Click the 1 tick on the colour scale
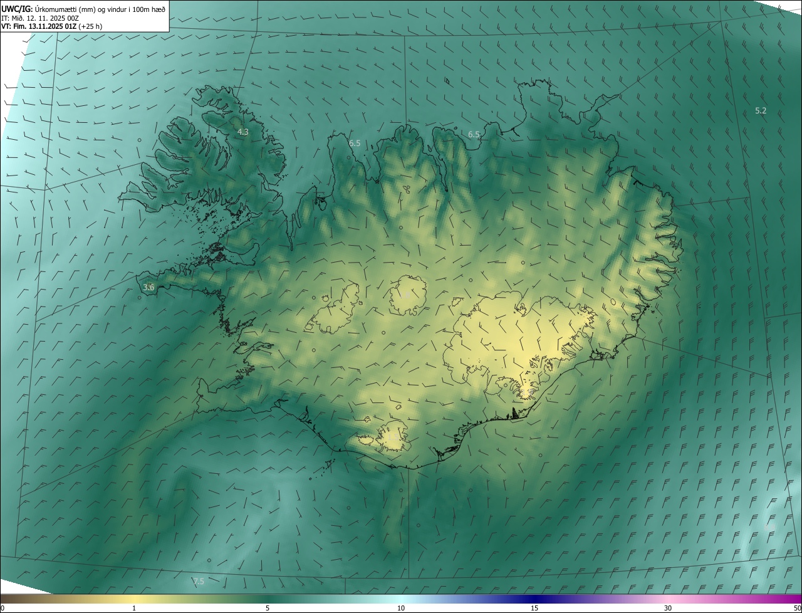Image resolution: width=802 pixels, height=613 pixels. (134, 608)
